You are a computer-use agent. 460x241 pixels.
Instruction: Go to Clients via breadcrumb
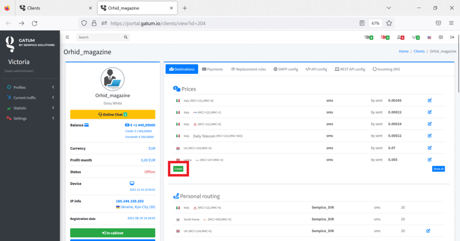click(x=419, y=51)
